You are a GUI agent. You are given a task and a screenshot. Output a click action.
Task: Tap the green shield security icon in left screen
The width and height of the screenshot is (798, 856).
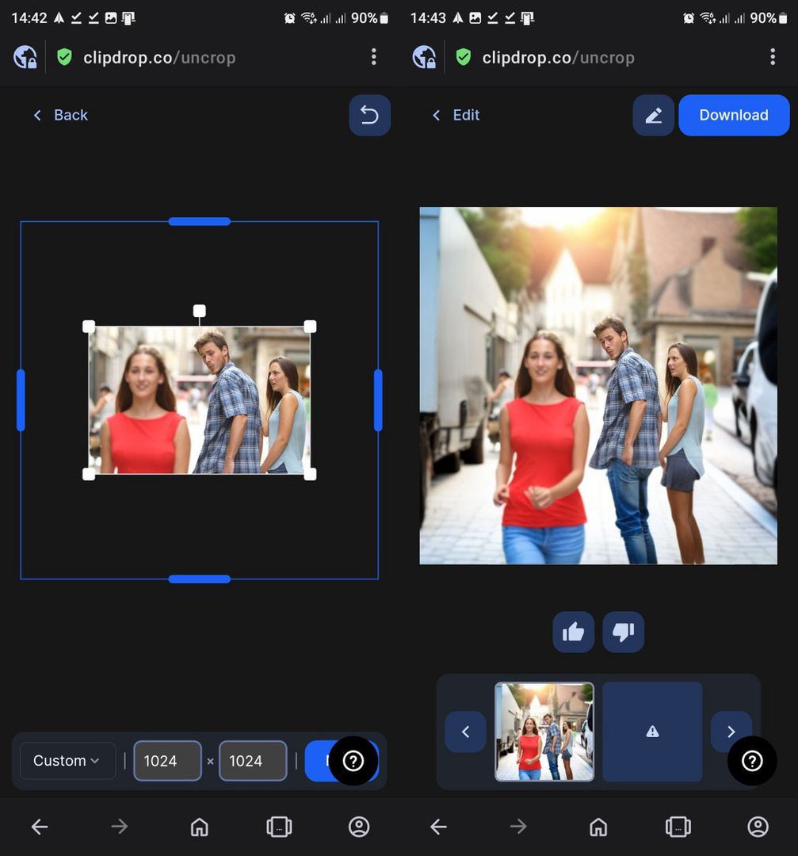[64, 57]
